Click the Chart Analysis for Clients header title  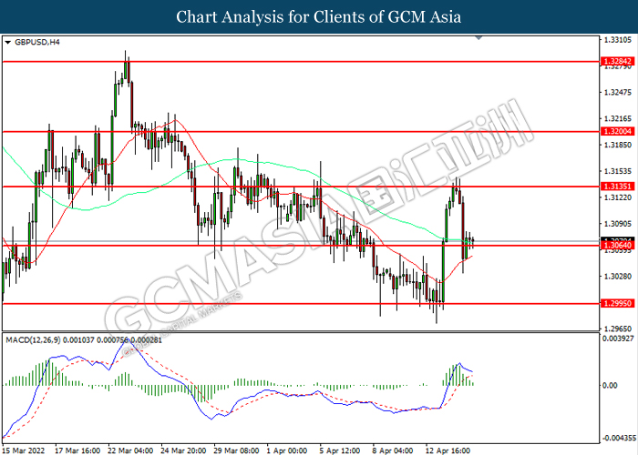coord(319,17)
